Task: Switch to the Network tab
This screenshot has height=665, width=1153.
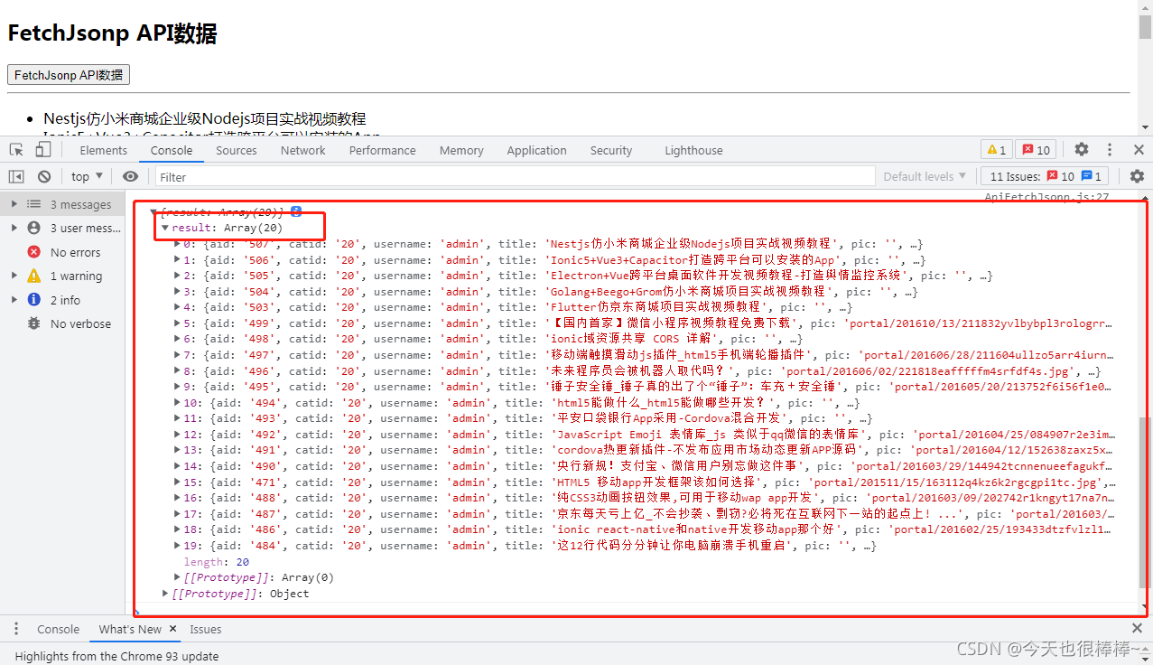Action: 302,150
